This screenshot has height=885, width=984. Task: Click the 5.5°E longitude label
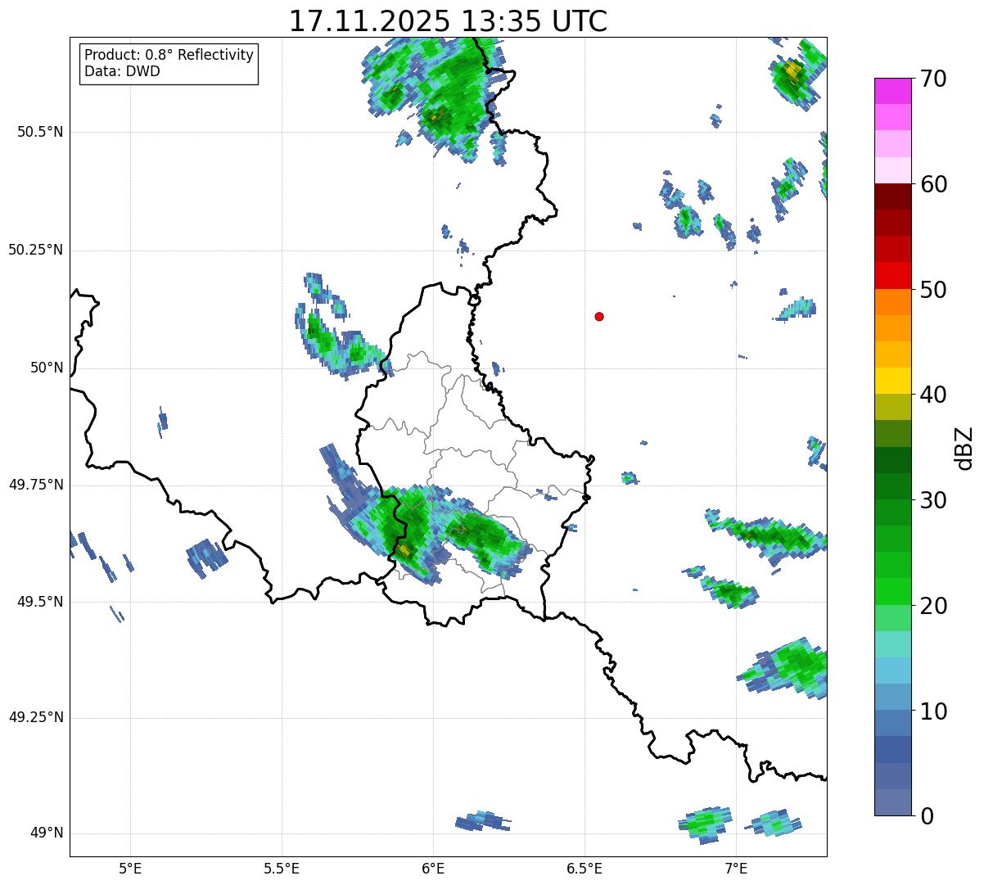282,868
